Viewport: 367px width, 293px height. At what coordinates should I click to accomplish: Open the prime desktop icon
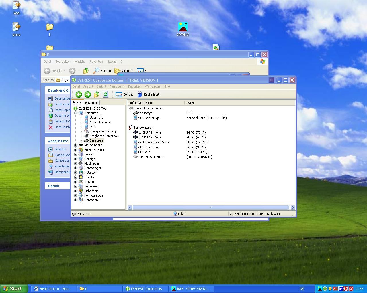pyautogui.click(x=16, y=30)
